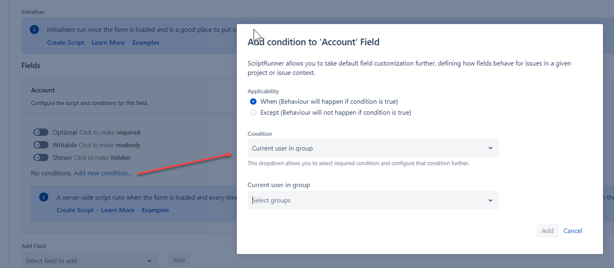This screenshot has width=614, height=268.
Task: Click the Initialiser info circle icon
Action: [x=34, y=30]
